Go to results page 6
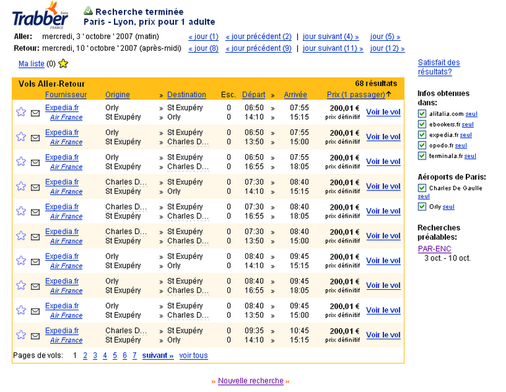The image size is (506, 392). click(x=125, y=356)
